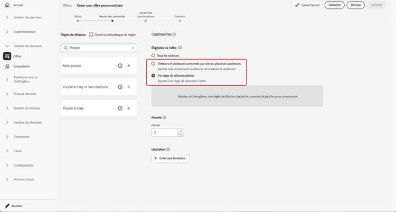Select Tous les visiteurs radio option
The image size is (396, 212).
153,56
